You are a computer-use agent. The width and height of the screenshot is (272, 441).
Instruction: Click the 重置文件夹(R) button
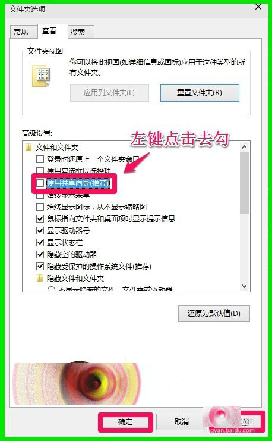200,92
